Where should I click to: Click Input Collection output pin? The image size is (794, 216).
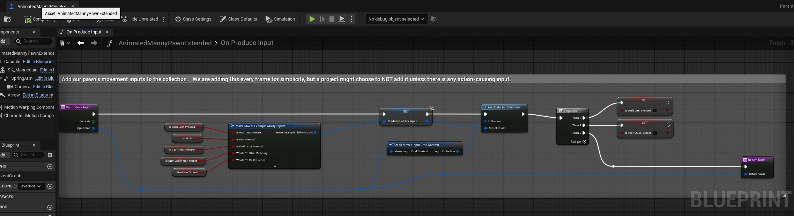[458, 152]
